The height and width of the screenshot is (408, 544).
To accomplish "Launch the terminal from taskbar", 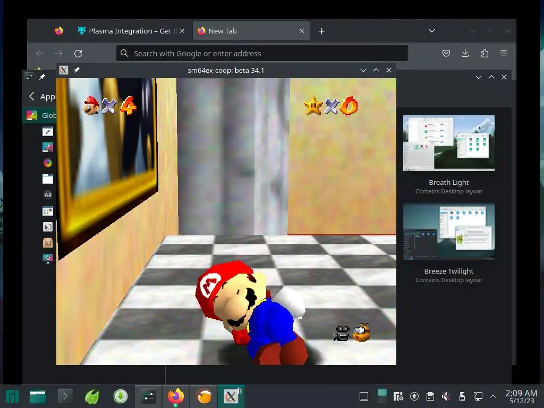I will point(65,396).
